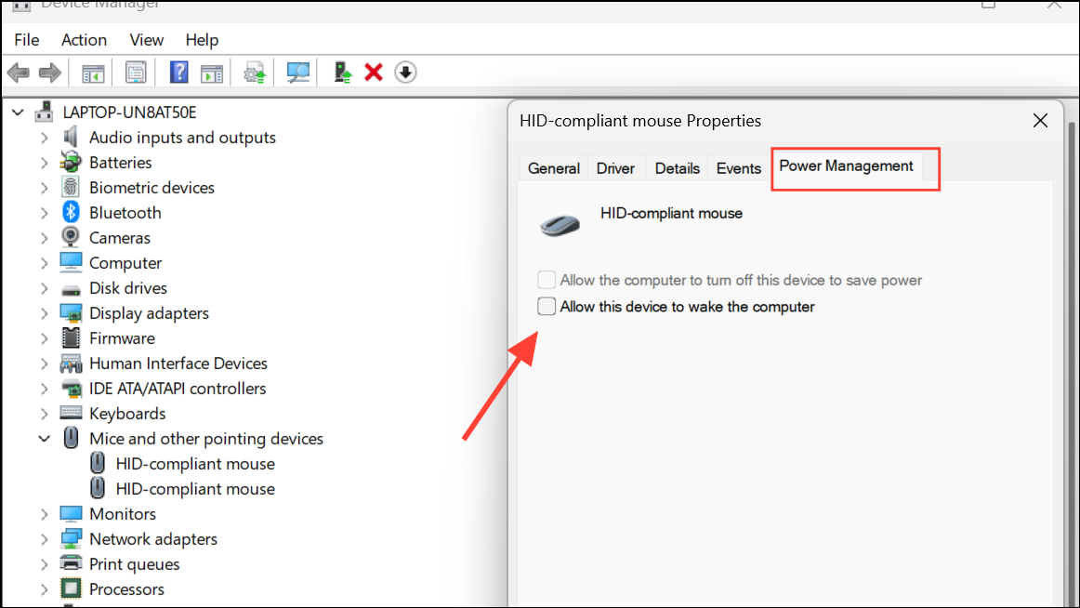The height and width of the screenshot is (608, 1080).
Task: Click the Forward arrow toolbar icon
Action: (x=50, y=73)
